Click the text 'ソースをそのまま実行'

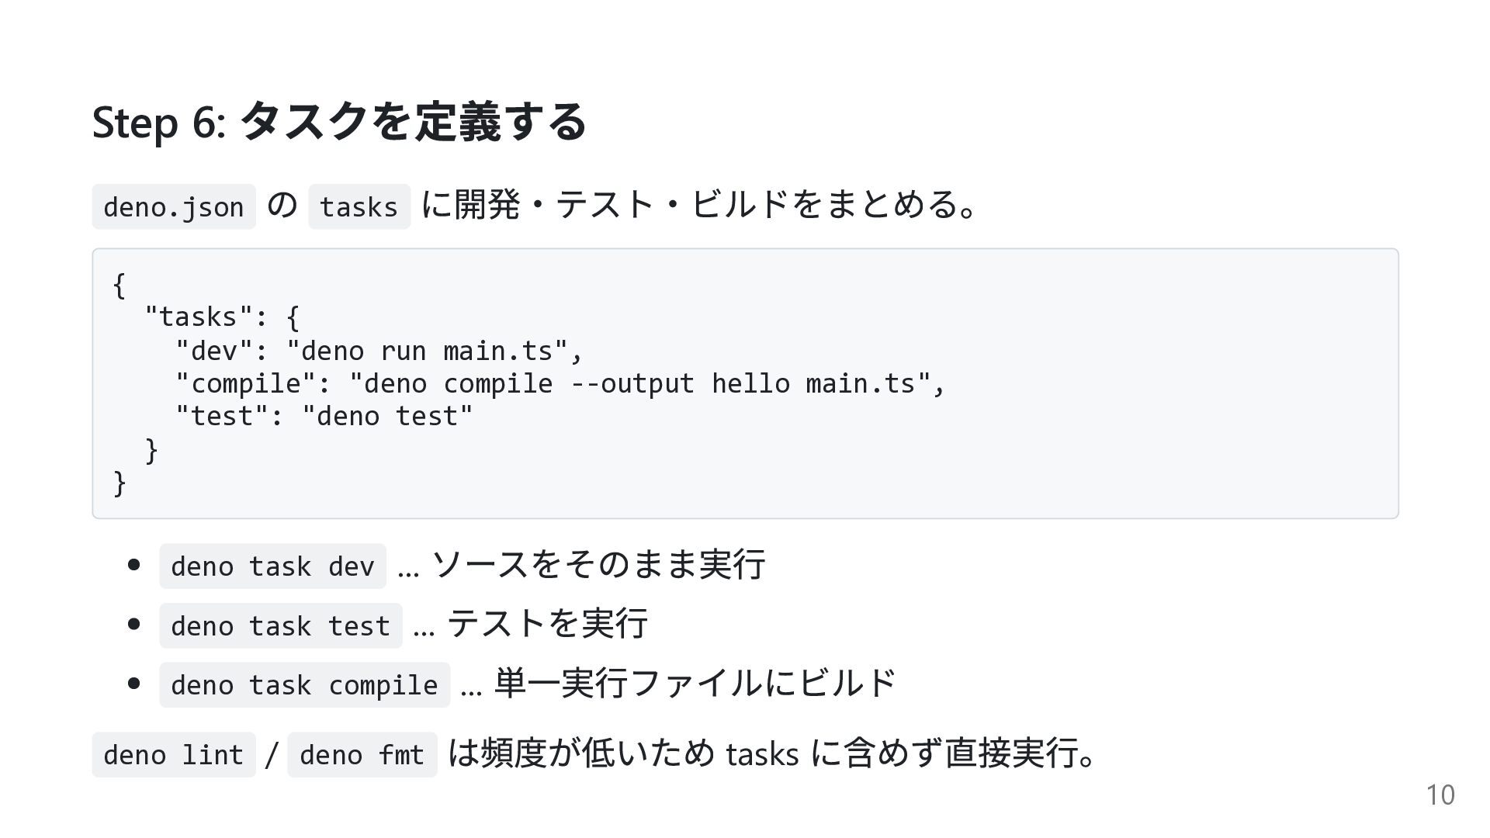tap(598, 564)
